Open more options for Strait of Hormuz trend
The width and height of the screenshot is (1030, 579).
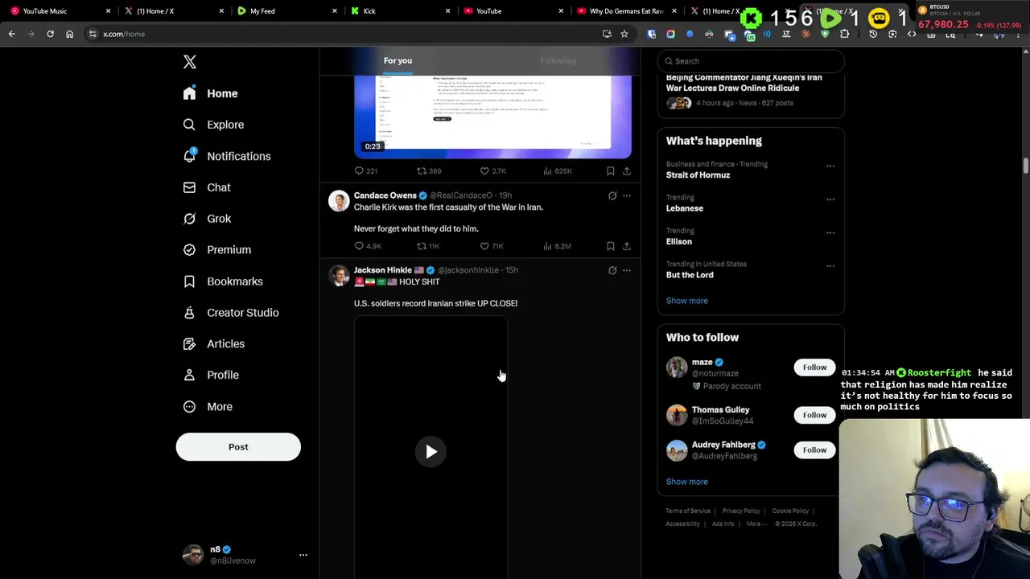pyautogui.click(x=830, y=166)
